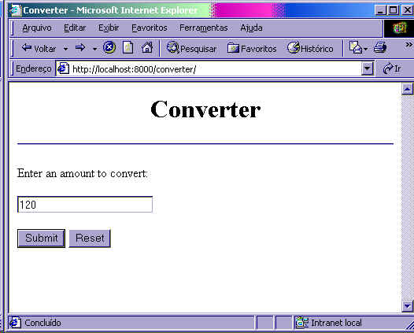Open the Favoritos toolbar button

[x=252, y=48]
